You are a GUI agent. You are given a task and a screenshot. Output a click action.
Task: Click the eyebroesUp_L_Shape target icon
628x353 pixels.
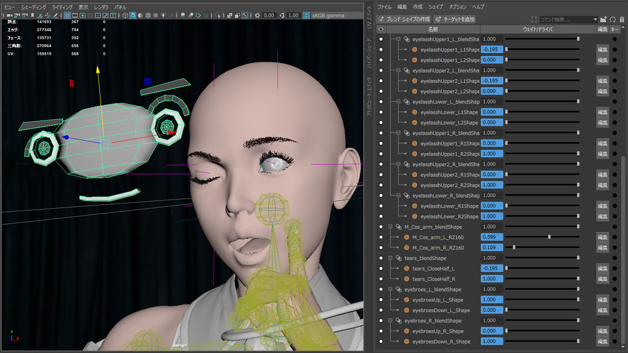click(x=407, y=299)
